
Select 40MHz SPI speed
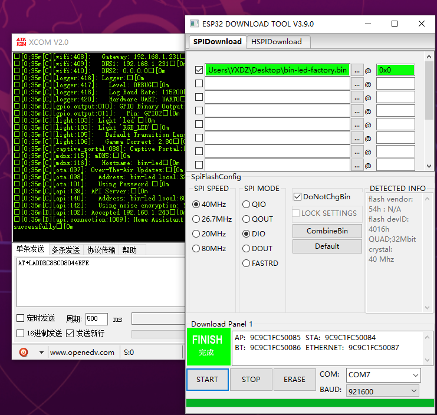click(x=196, y=205)
